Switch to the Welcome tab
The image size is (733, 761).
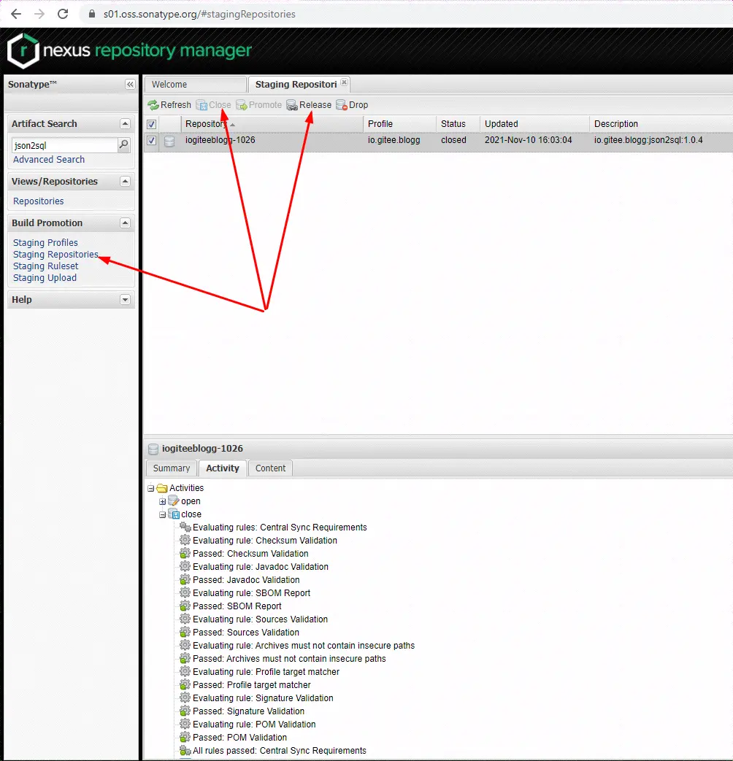pyautogui.click(x=195, y=85)
